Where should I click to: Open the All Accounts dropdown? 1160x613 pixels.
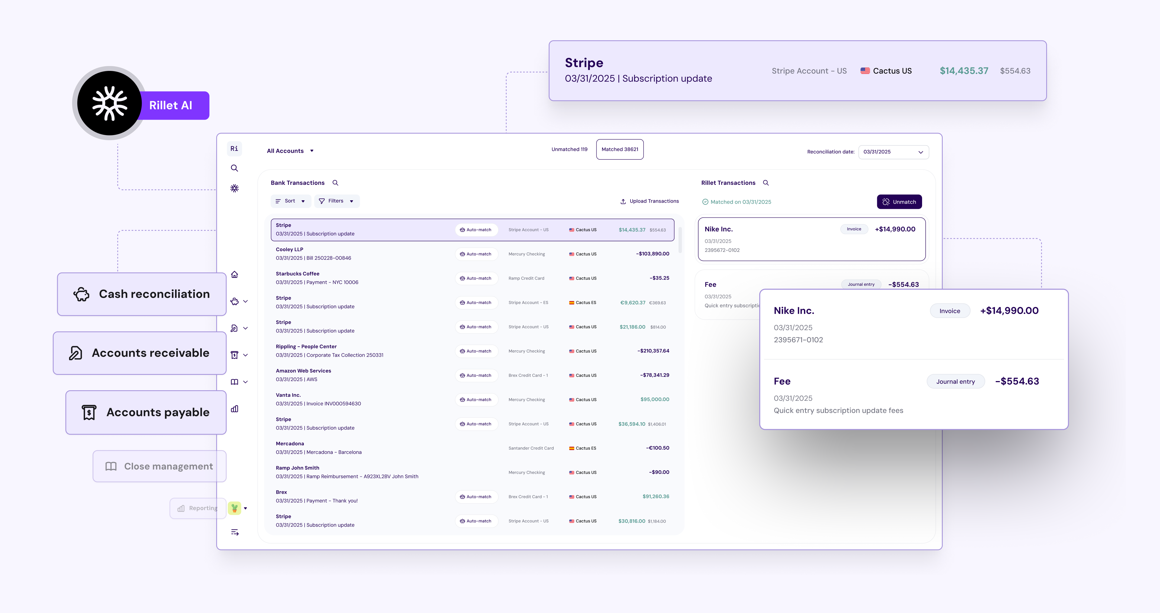tap(290, 151)
